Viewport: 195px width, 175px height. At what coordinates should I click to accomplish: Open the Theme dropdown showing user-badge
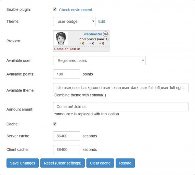pyautogui.click(x=74, y=22)
